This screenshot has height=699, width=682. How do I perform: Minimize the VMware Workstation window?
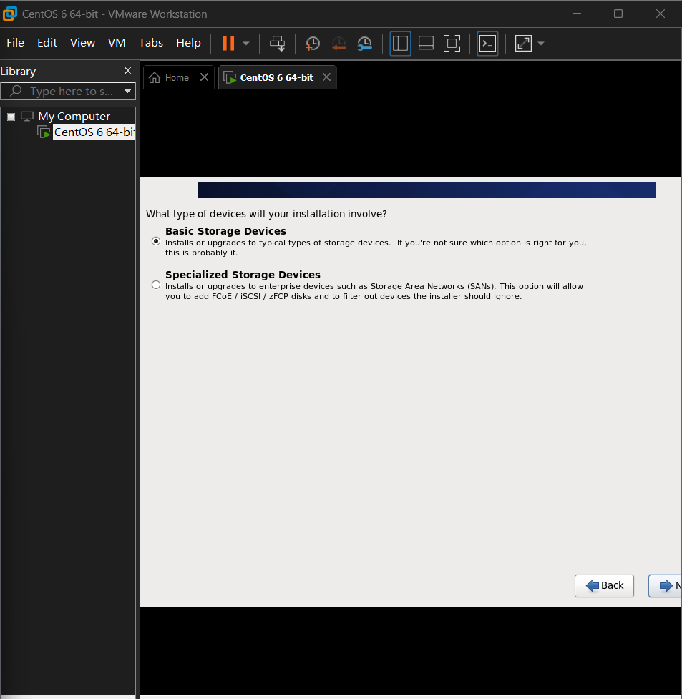click(577, 14)
